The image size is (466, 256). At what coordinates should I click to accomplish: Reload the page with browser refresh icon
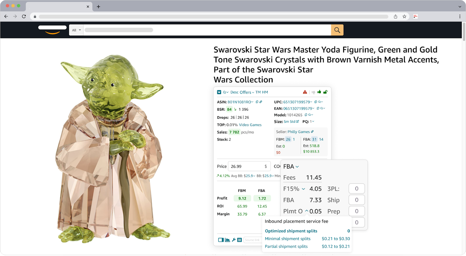(x=24, y=17)
